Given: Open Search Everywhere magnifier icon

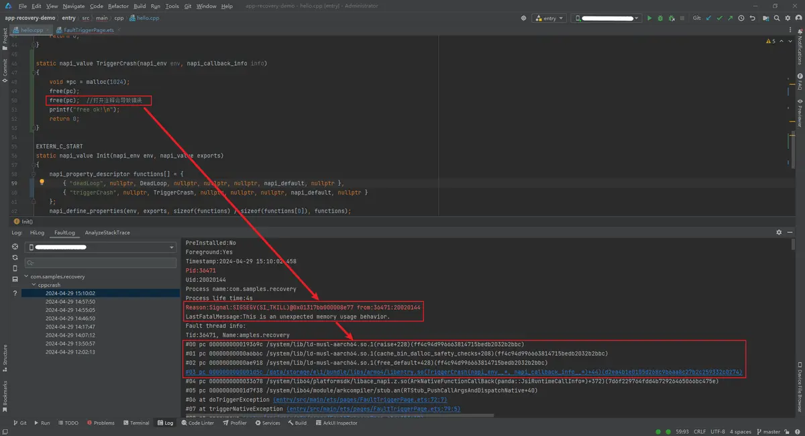Looking at the screenshot, I should (777, 18).
